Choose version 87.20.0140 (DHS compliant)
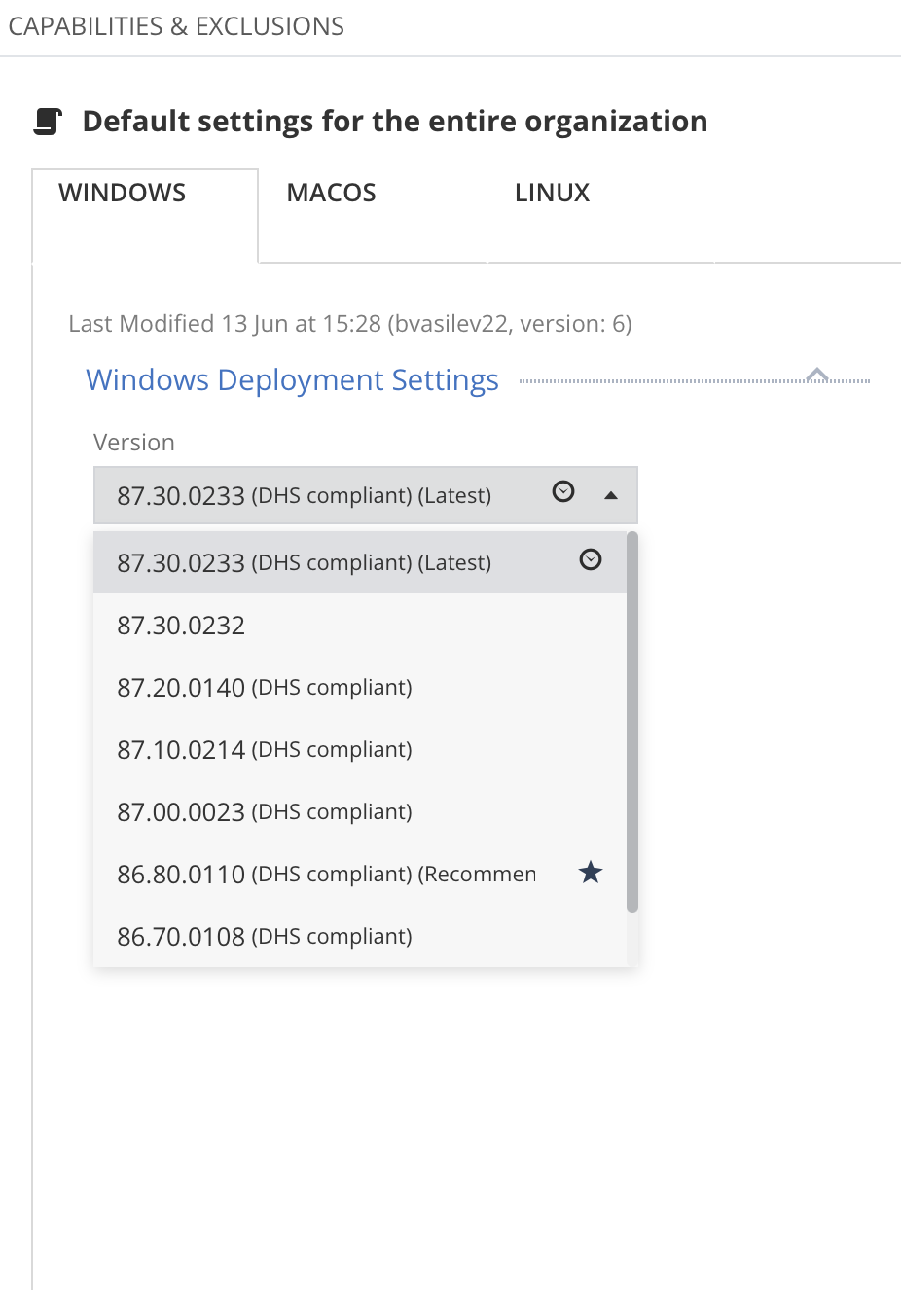The height and width of the screenshot is (1290, 901). (265, 688)
